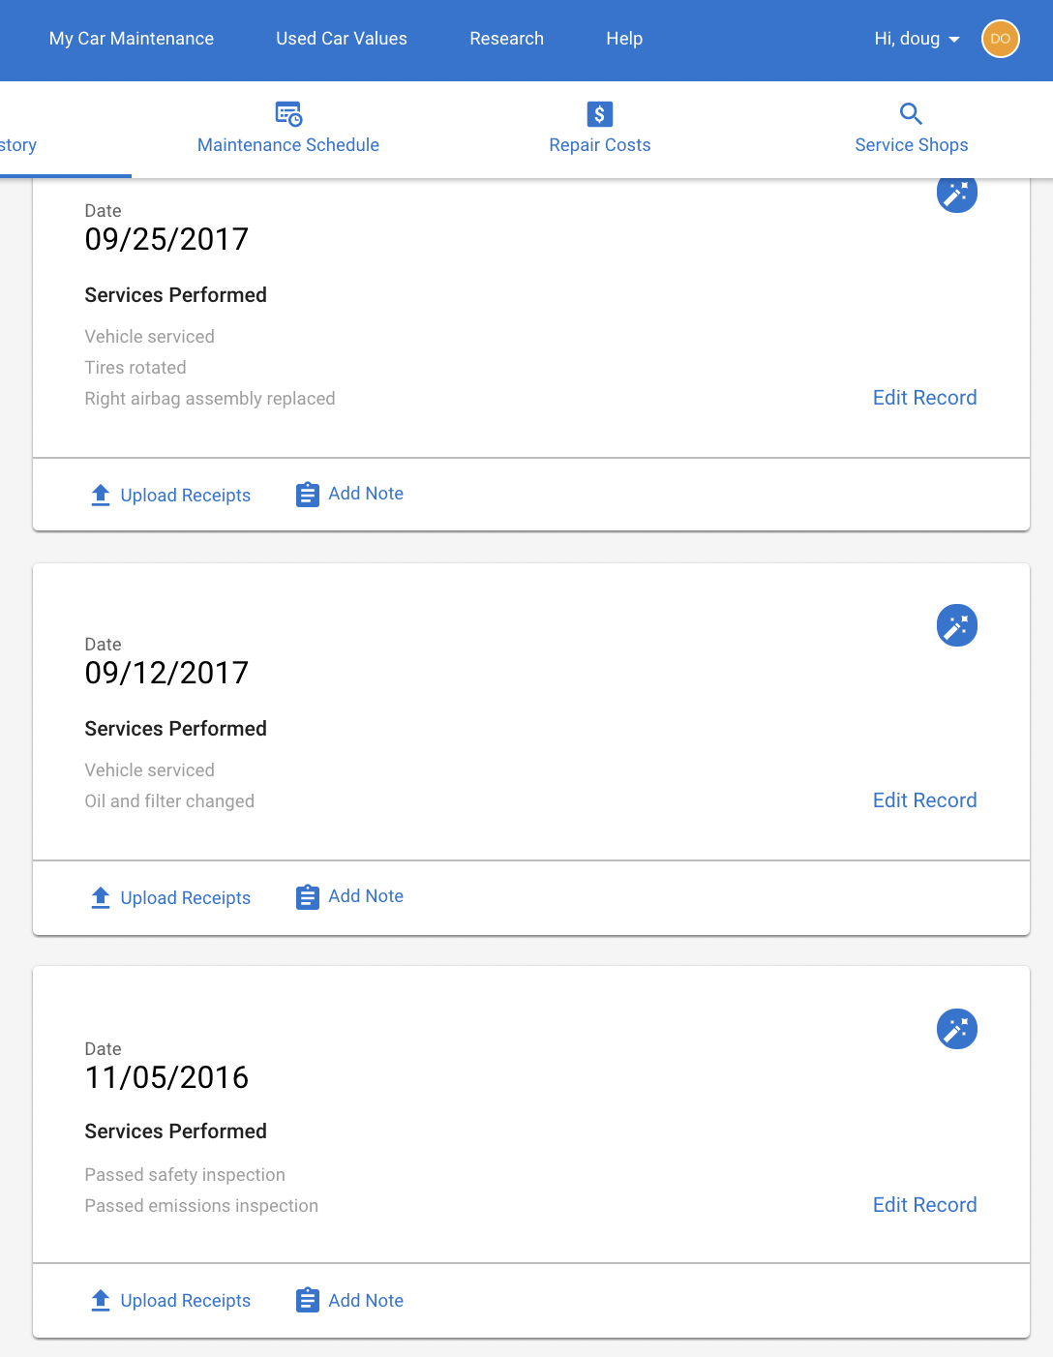
Task: Click magic wand icon on 11/05/2016 record
Action: coord(957,1029)
